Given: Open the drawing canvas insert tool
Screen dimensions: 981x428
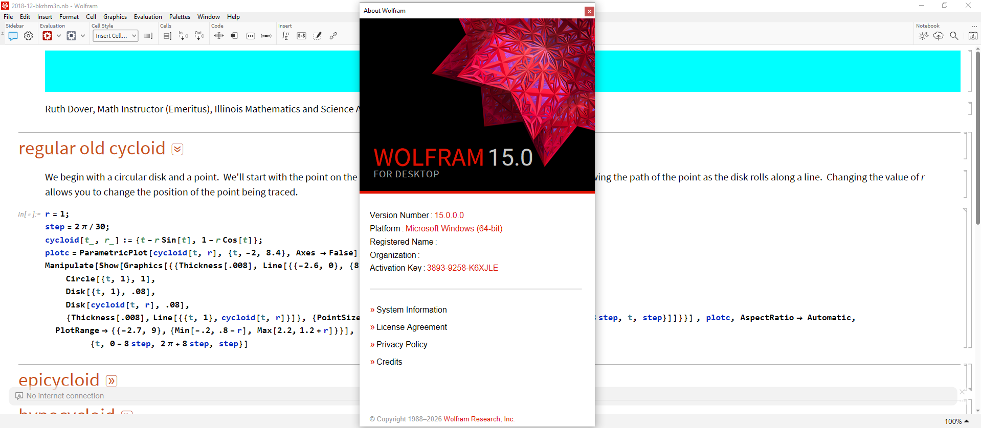Looking at the screenshot, I should pyautogui.click(x=318, y=36).
